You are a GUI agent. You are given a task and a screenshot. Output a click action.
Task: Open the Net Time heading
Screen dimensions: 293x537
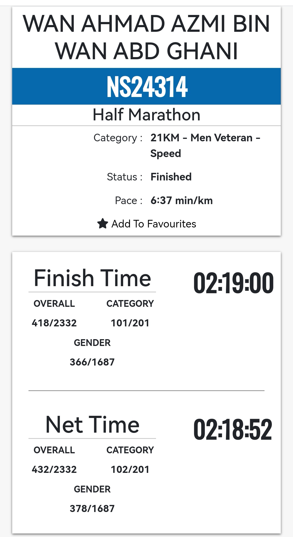coord(92,424)
